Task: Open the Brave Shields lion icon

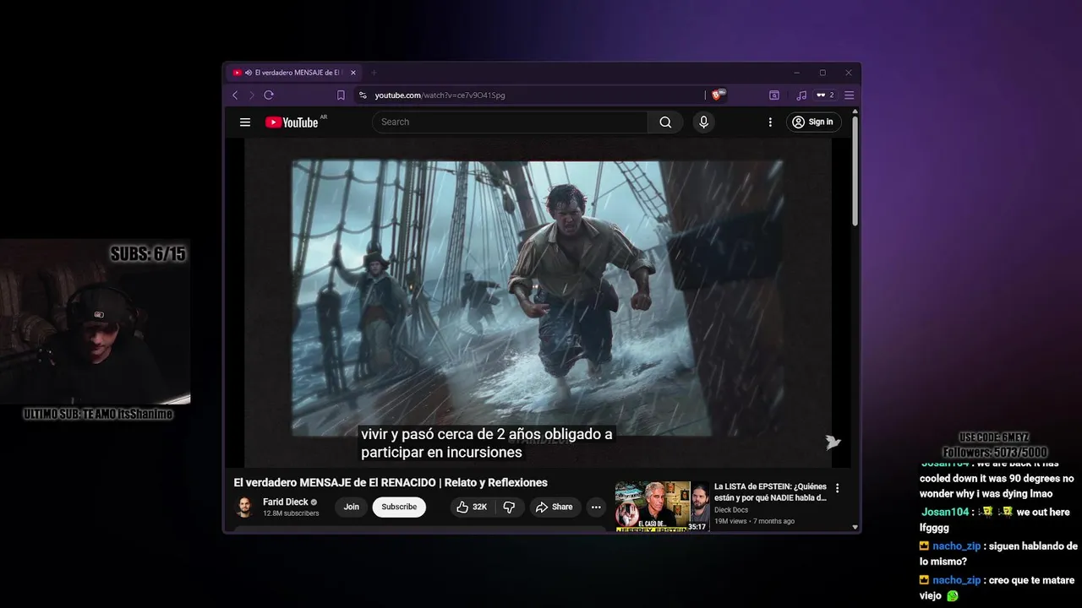Action: click(x=718, y=95)
